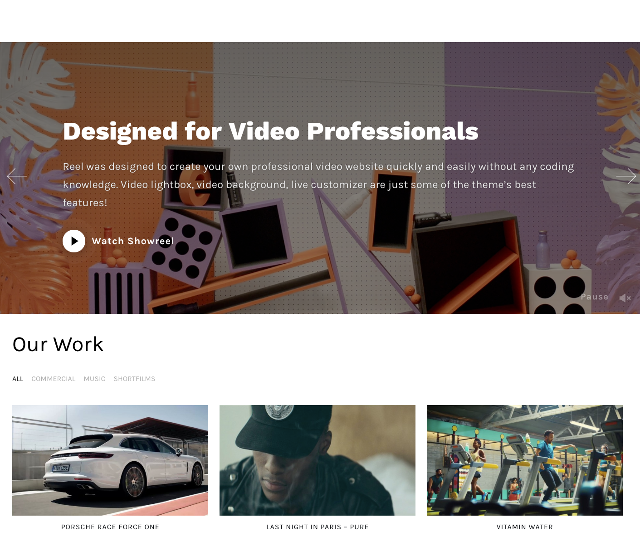Click the empty white header bar
The image size is (640, 541).
[320, 21]
